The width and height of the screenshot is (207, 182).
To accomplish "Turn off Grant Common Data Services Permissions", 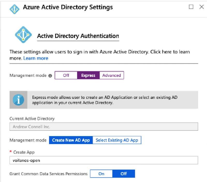I will point(124,174).
